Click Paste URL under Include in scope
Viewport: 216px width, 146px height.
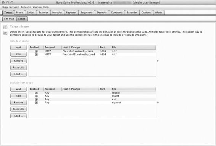(18, 67)
